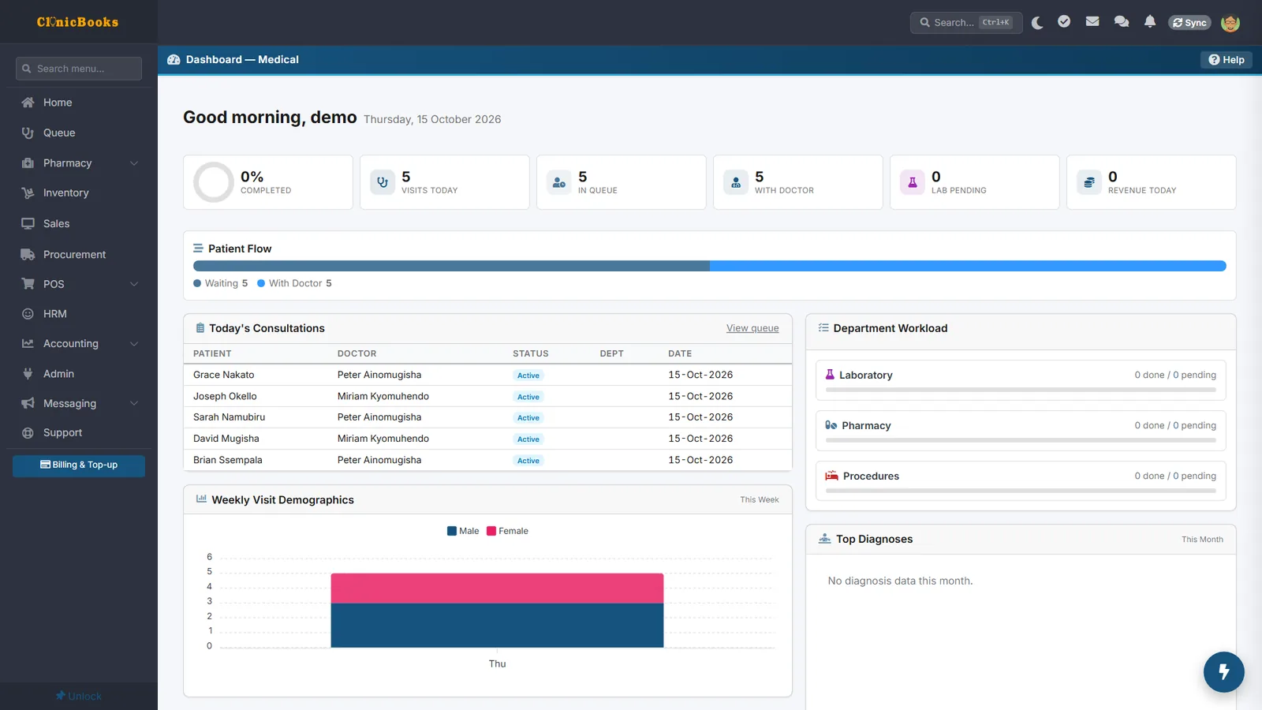Click the Help button
Image resolution: width=1262 pixels, height=710 pixels.
coord(1227,60)
